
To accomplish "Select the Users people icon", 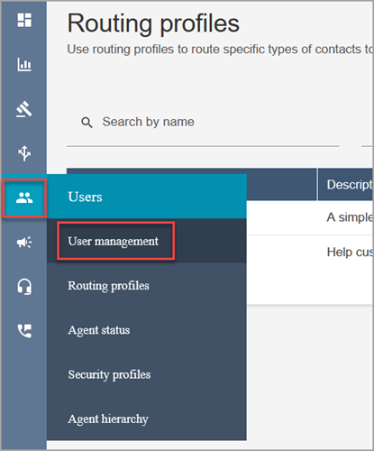I will (x=24, y=198).
